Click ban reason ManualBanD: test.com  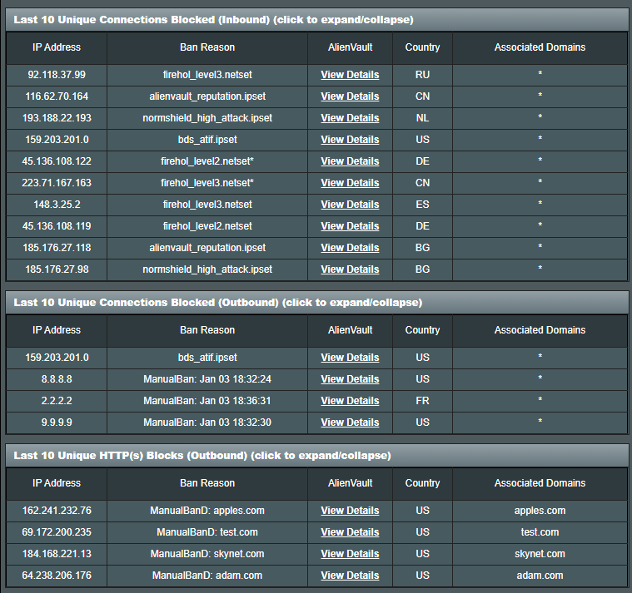pyautogui.click(x=207, y=532)
